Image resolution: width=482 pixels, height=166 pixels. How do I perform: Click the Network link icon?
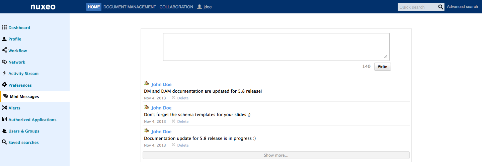(x=4, y=62)
